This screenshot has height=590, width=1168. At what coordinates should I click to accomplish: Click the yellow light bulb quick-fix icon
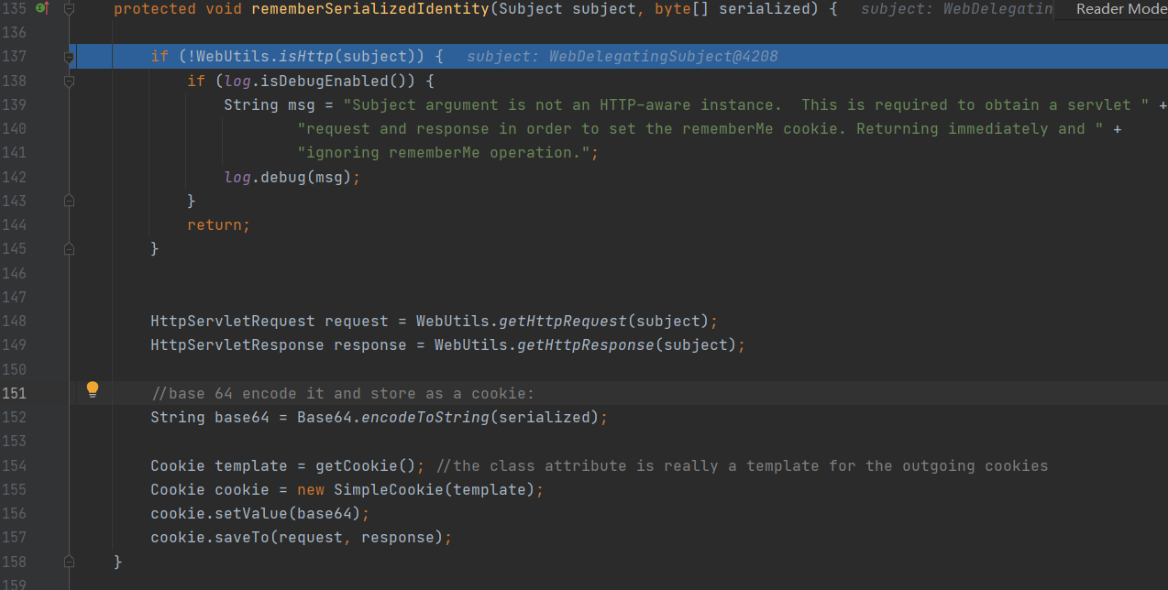point(92,388)
